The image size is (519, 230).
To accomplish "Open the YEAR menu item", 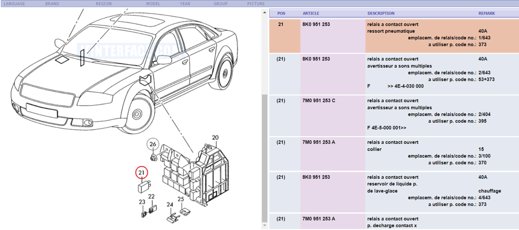I will click(x=185, y=4).
